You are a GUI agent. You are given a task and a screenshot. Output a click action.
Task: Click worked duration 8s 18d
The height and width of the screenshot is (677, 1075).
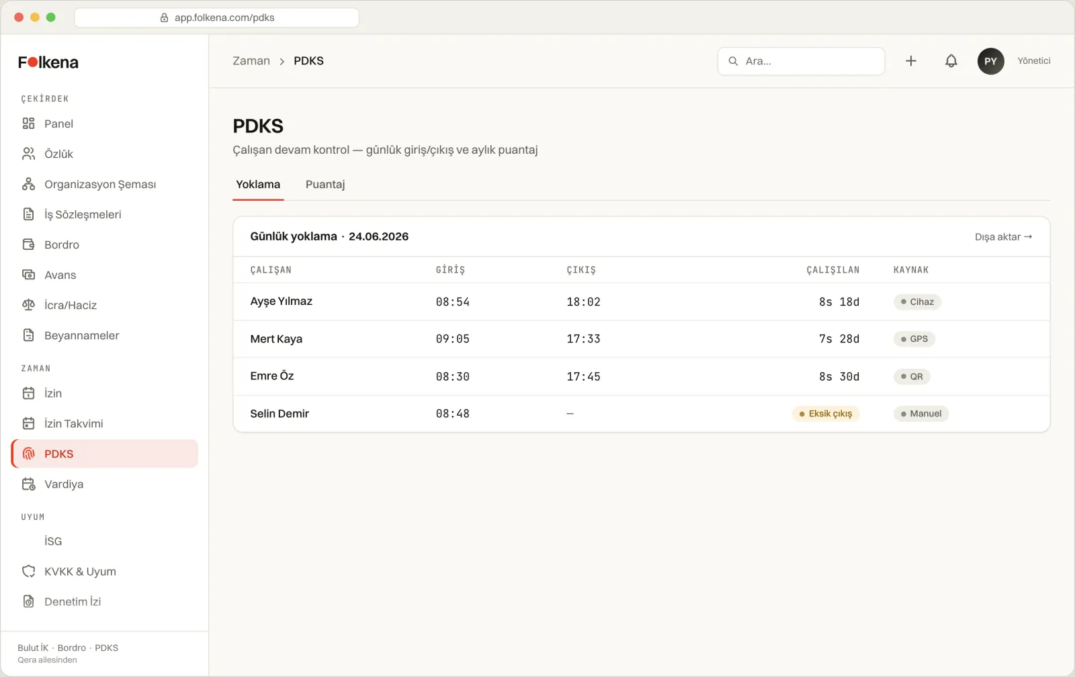[x=839, y=302]
